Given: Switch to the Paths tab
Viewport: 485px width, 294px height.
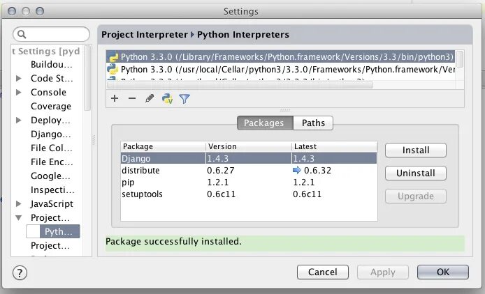Looking at the screenshot, I should point(313,123).
